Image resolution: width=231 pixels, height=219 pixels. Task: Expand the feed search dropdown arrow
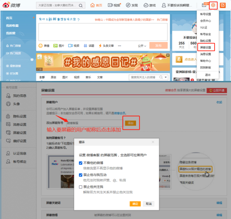coord(166,77)
